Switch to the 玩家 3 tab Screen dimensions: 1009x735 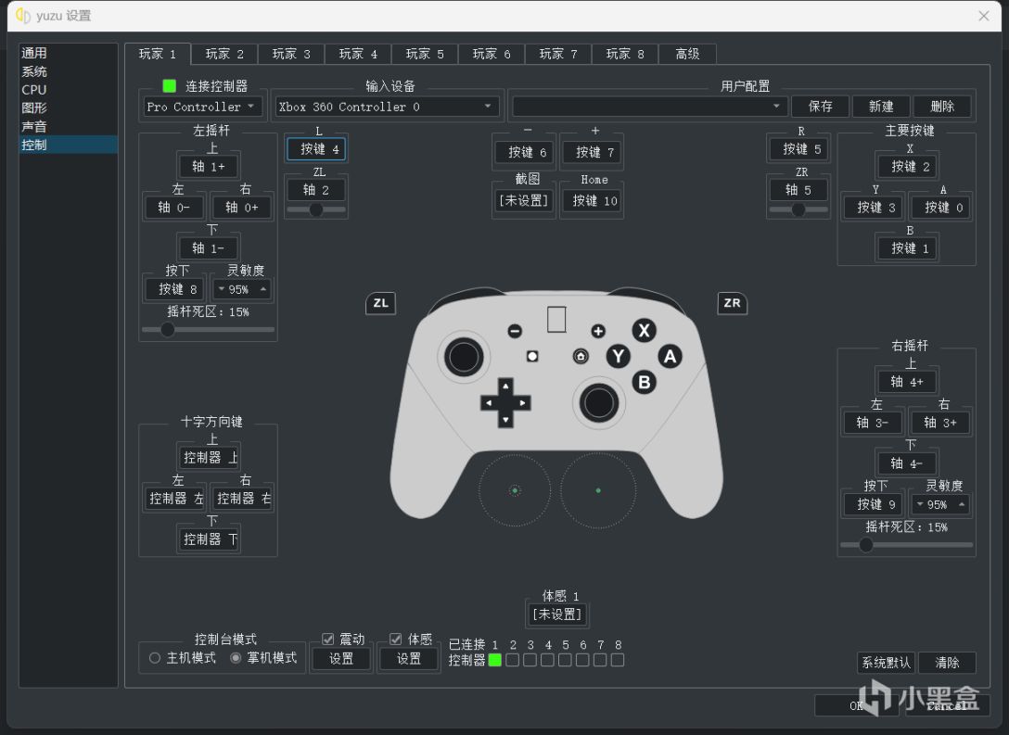pos(291,54)
